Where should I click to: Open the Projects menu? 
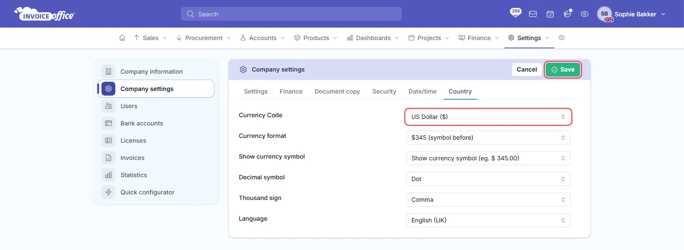[x=429, y=38]
